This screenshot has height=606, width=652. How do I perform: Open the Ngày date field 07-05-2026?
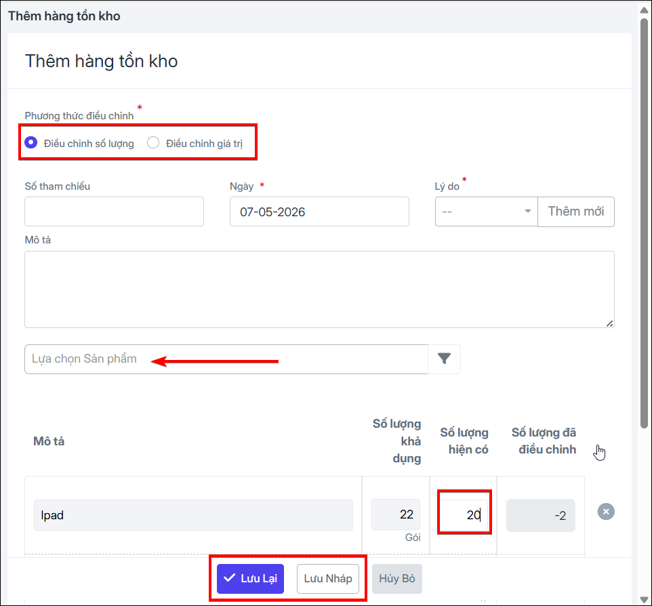tap(319, 211)
